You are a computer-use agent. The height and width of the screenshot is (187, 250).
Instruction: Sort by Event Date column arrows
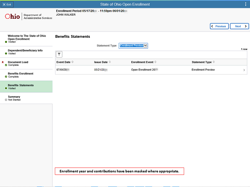73,62
